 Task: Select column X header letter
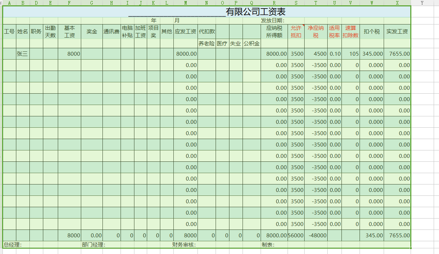point(396,3)
